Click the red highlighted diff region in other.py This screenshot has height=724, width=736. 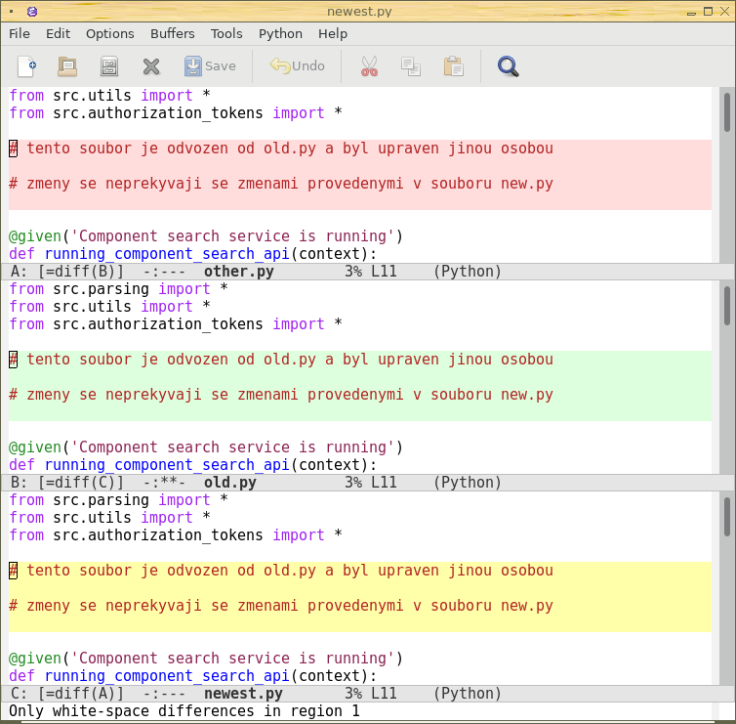(359, 174)
